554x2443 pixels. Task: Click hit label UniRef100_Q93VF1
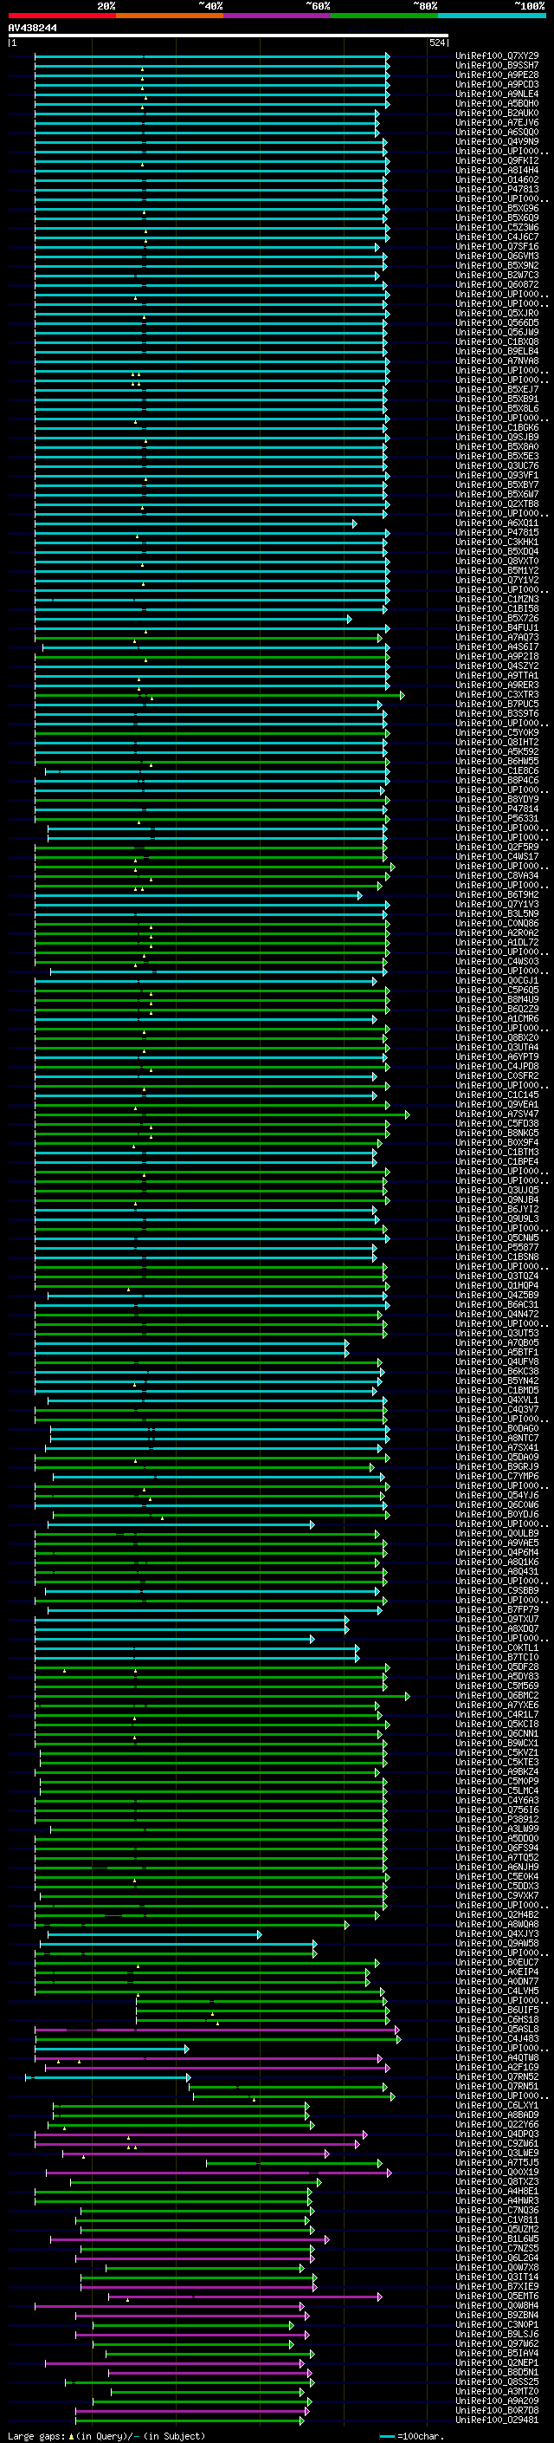[497, 475]
